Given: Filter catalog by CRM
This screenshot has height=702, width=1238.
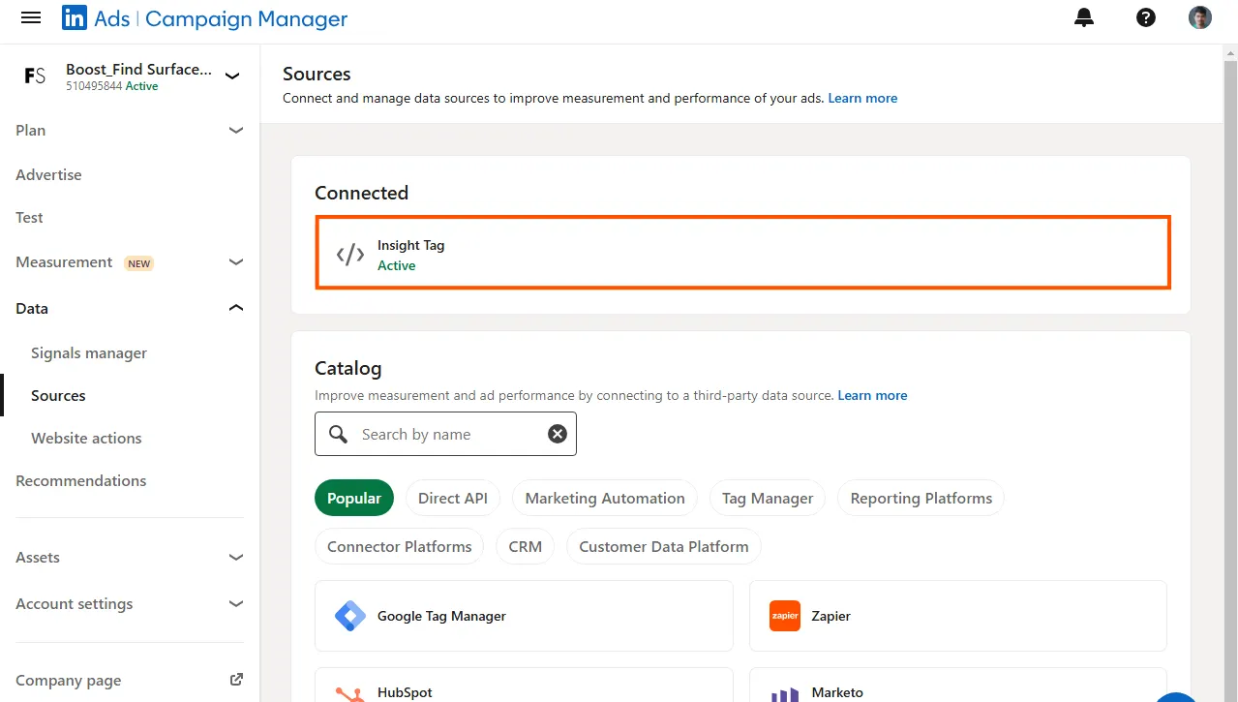Looking at the screenshot, I should (526, 546).
